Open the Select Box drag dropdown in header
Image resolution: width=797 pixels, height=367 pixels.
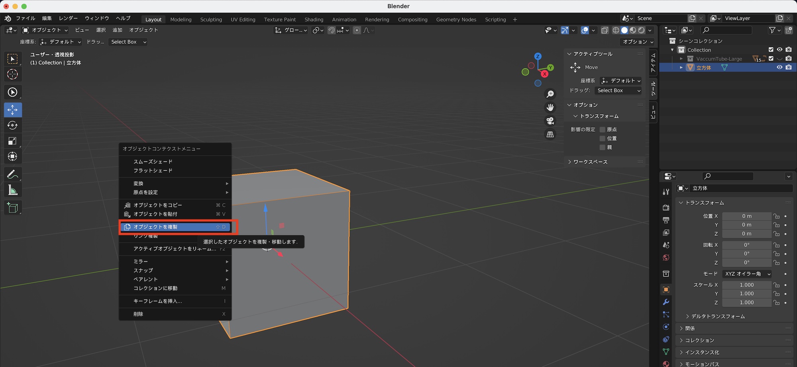(128, 42)
